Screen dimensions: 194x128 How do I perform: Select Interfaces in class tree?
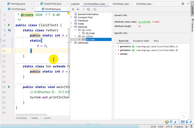coord(83,20)
